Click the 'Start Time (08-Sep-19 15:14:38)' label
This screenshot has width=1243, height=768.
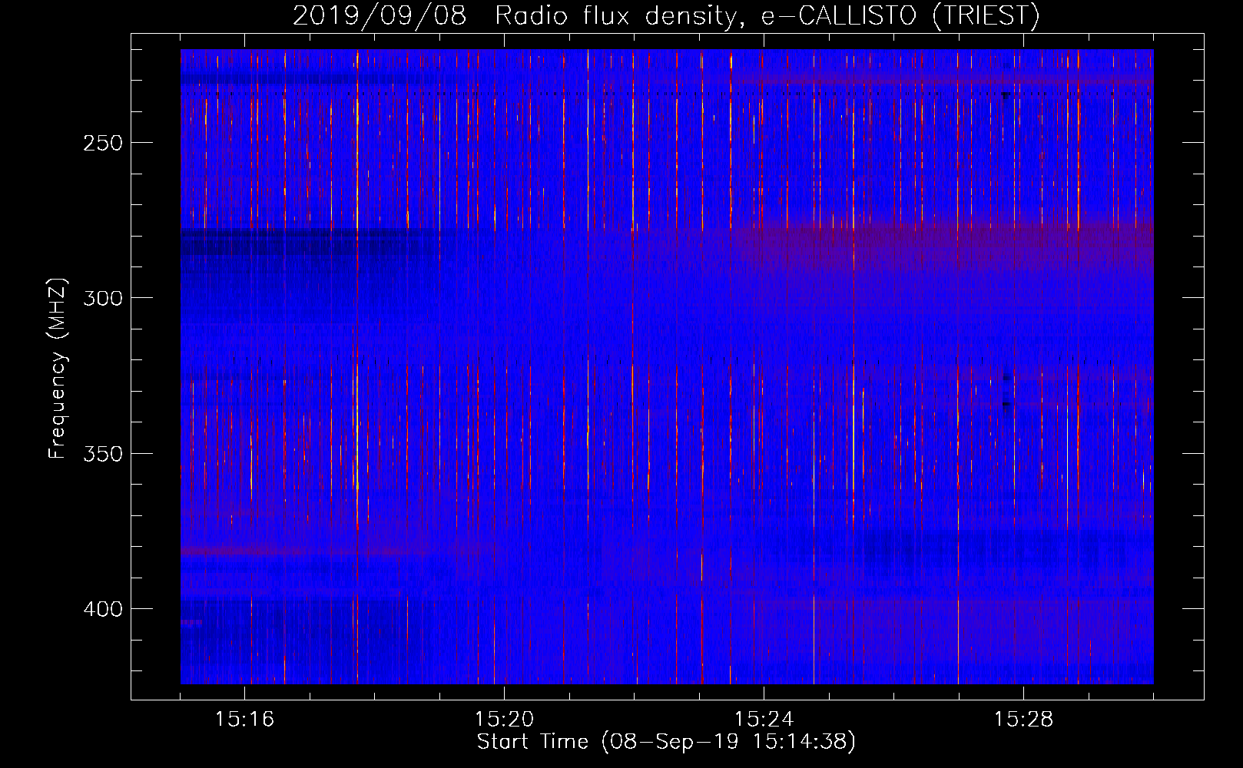[x=666, y=742]
